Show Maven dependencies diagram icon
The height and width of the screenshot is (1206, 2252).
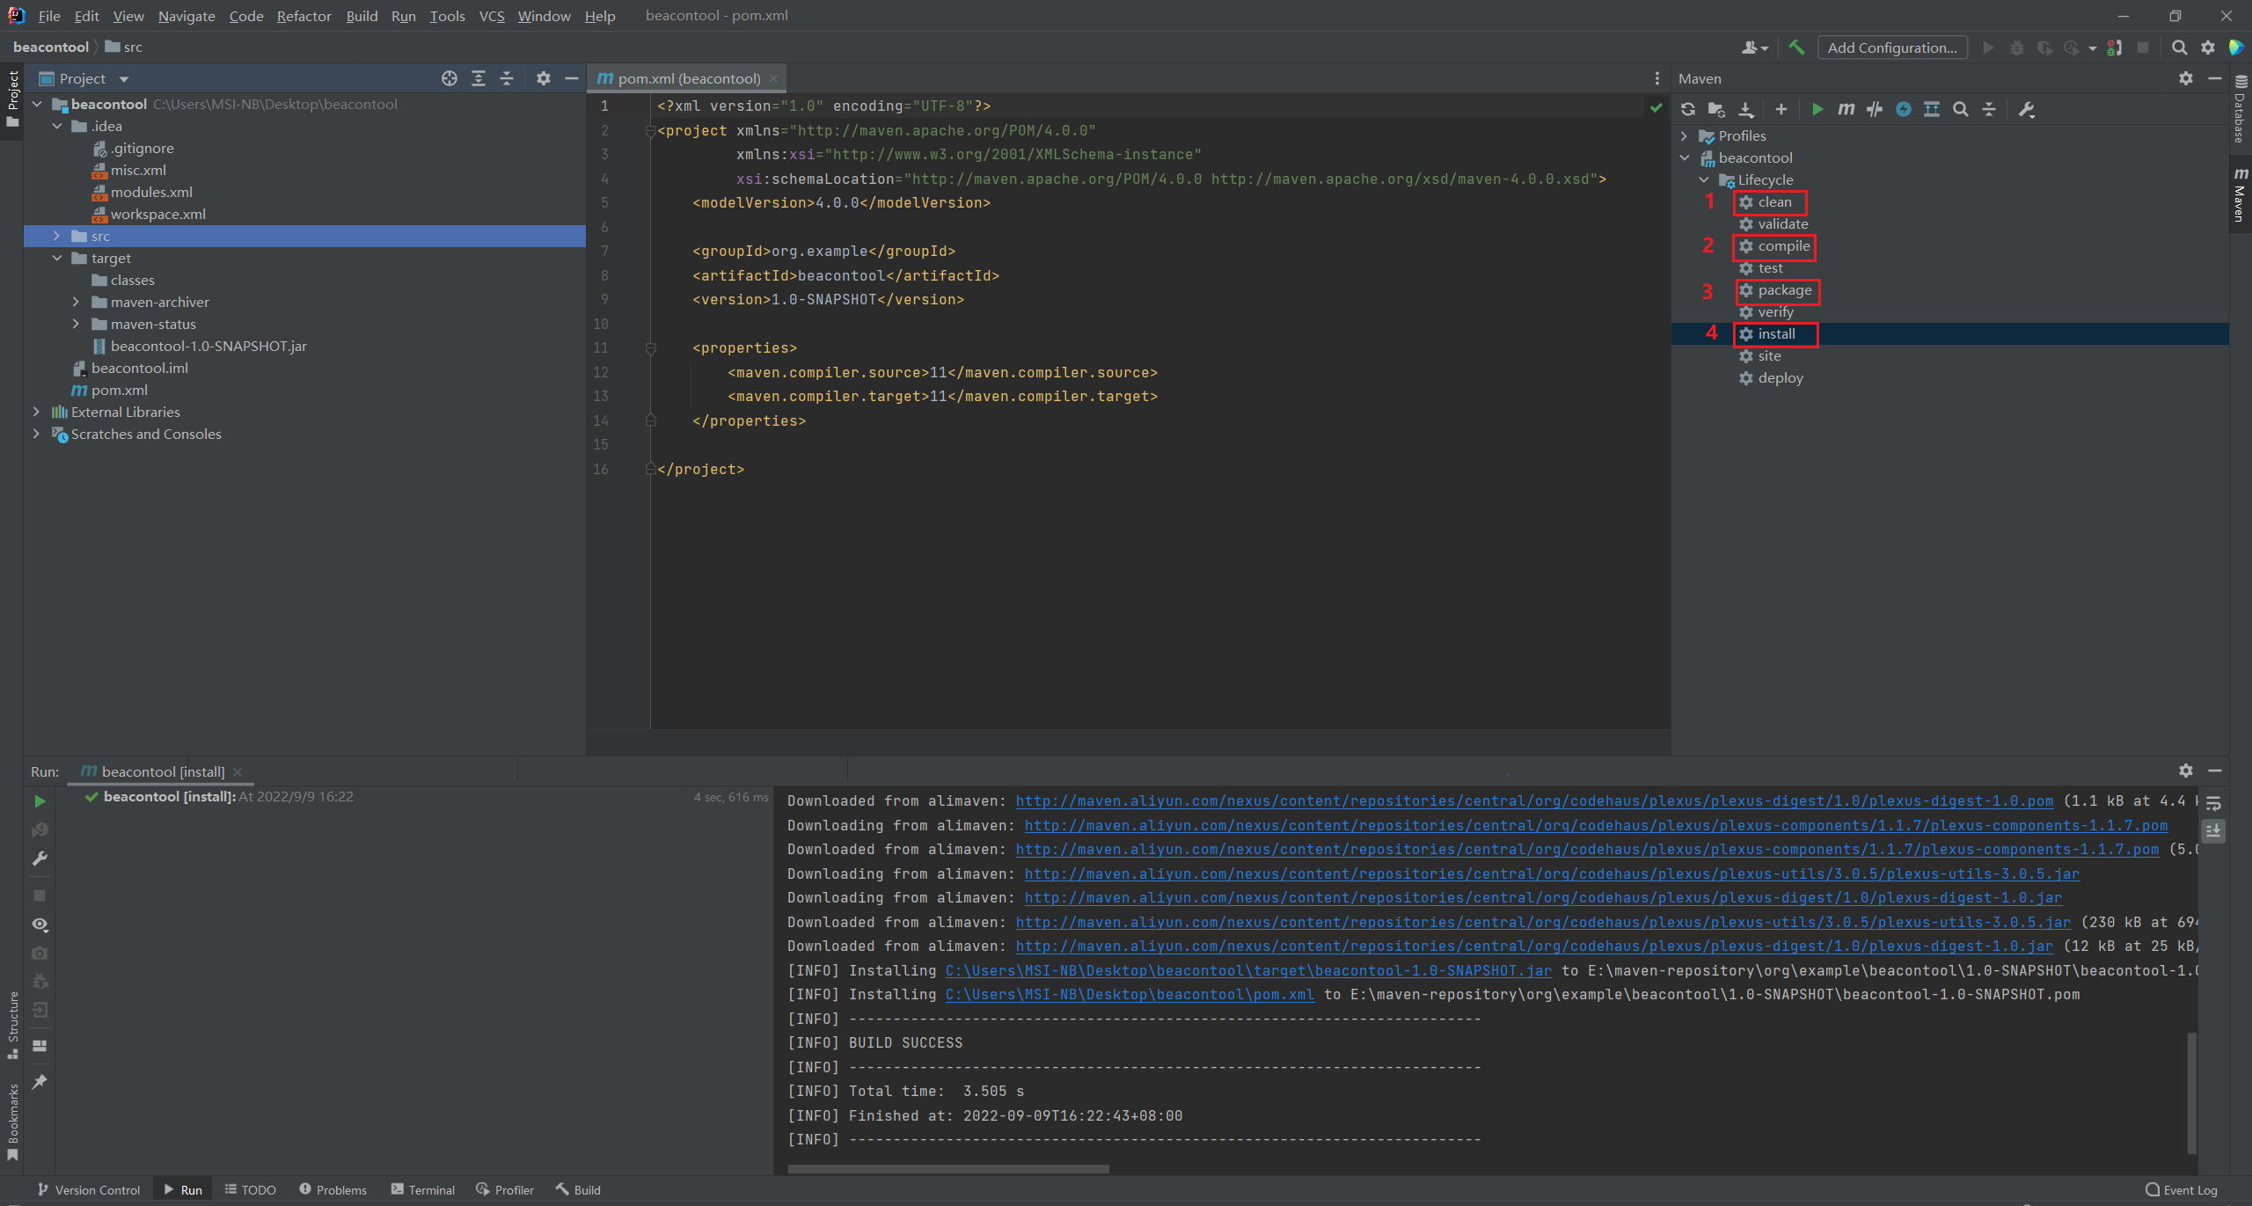coord(1932,109)
